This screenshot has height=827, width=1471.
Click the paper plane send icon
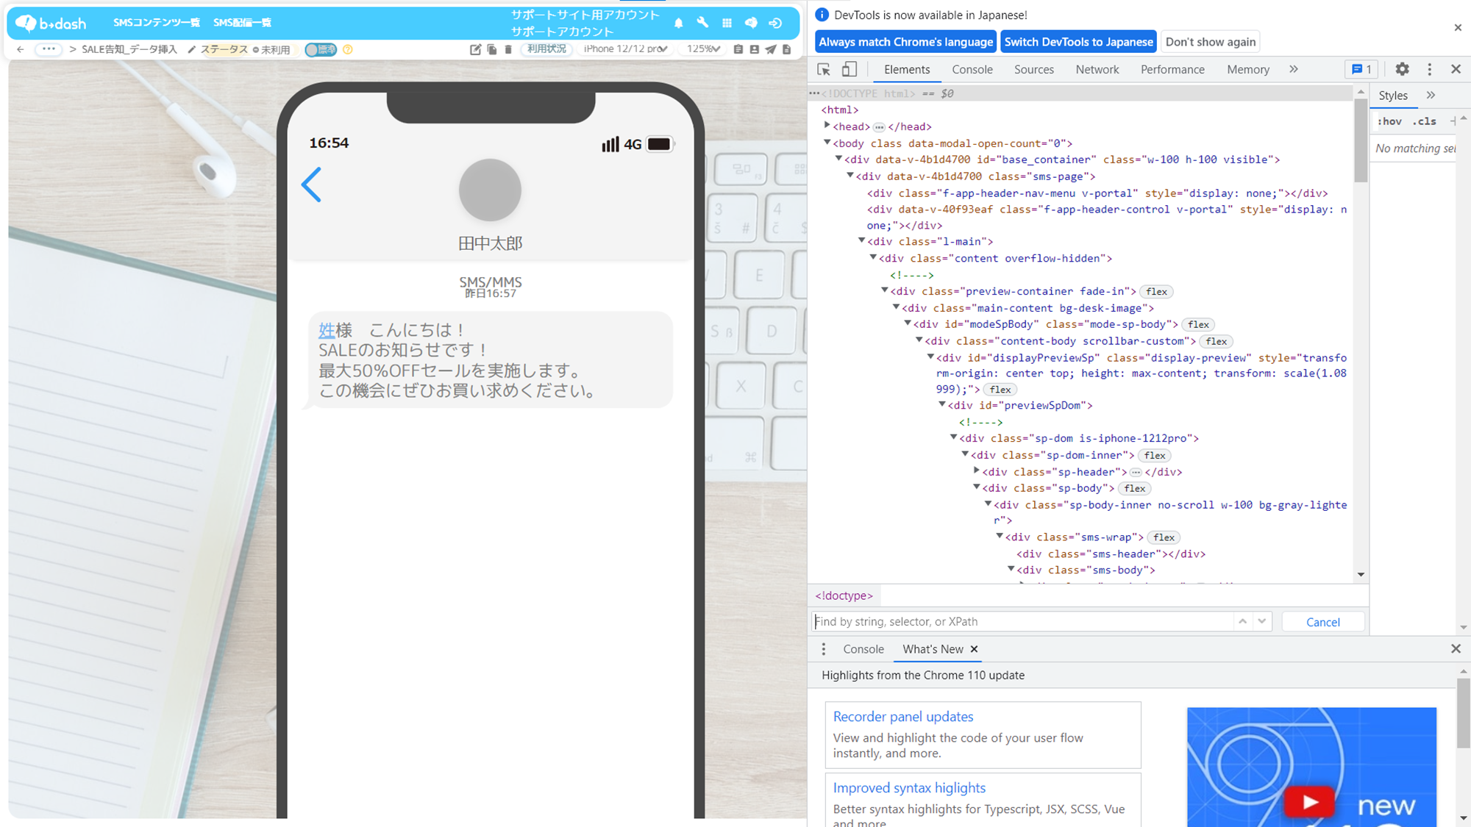click(x=770, y=49)
